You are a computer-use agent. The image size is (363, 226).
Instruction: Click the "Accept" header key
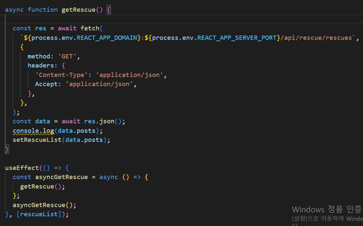(47, 84)
